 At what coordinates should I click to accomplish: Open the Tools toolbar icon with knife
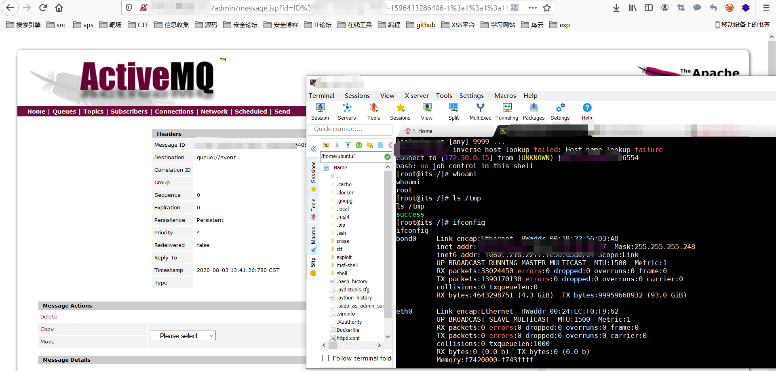[373, 111]
